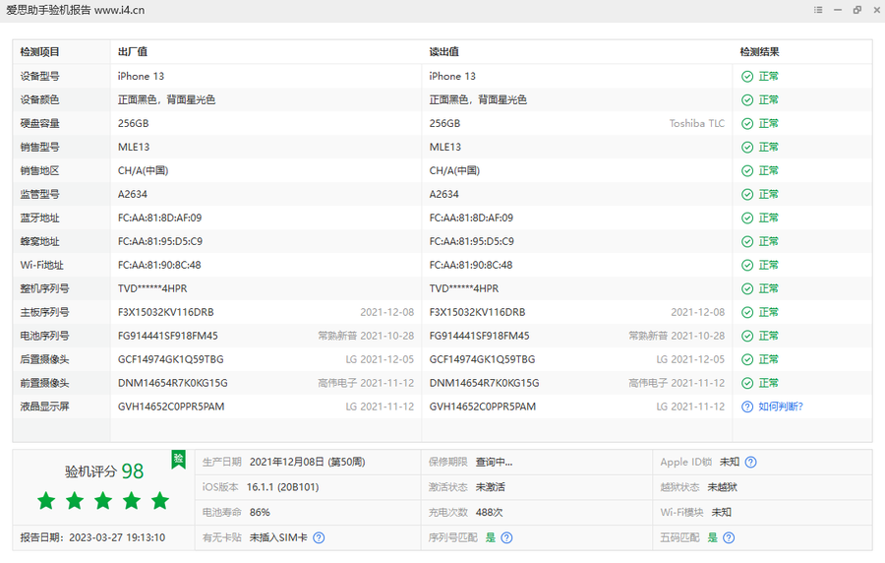Click question icon in 液晶显示屏 row
885x563 pixels.
[x=747, y=407]
